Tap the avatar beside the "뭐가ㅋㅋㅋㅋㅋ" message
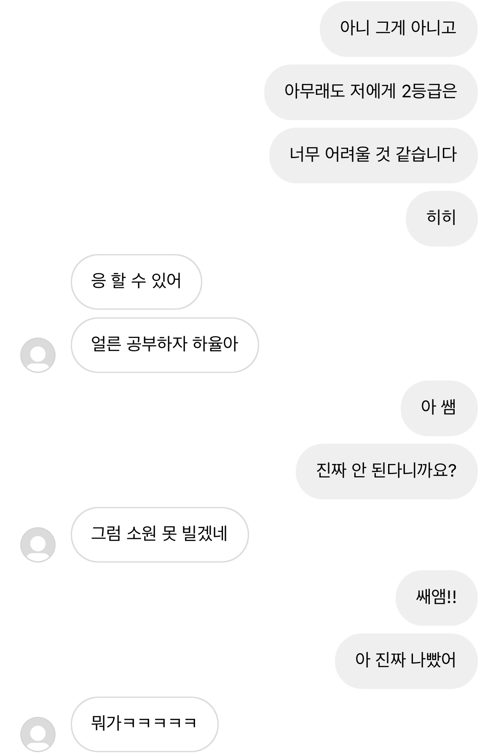 coord(38,734)
